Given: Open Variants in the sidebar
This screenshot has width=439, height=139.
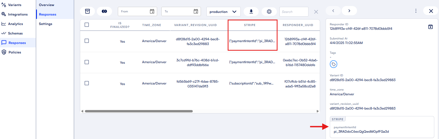Looking at the screenshot, I should tap(15, 5).
